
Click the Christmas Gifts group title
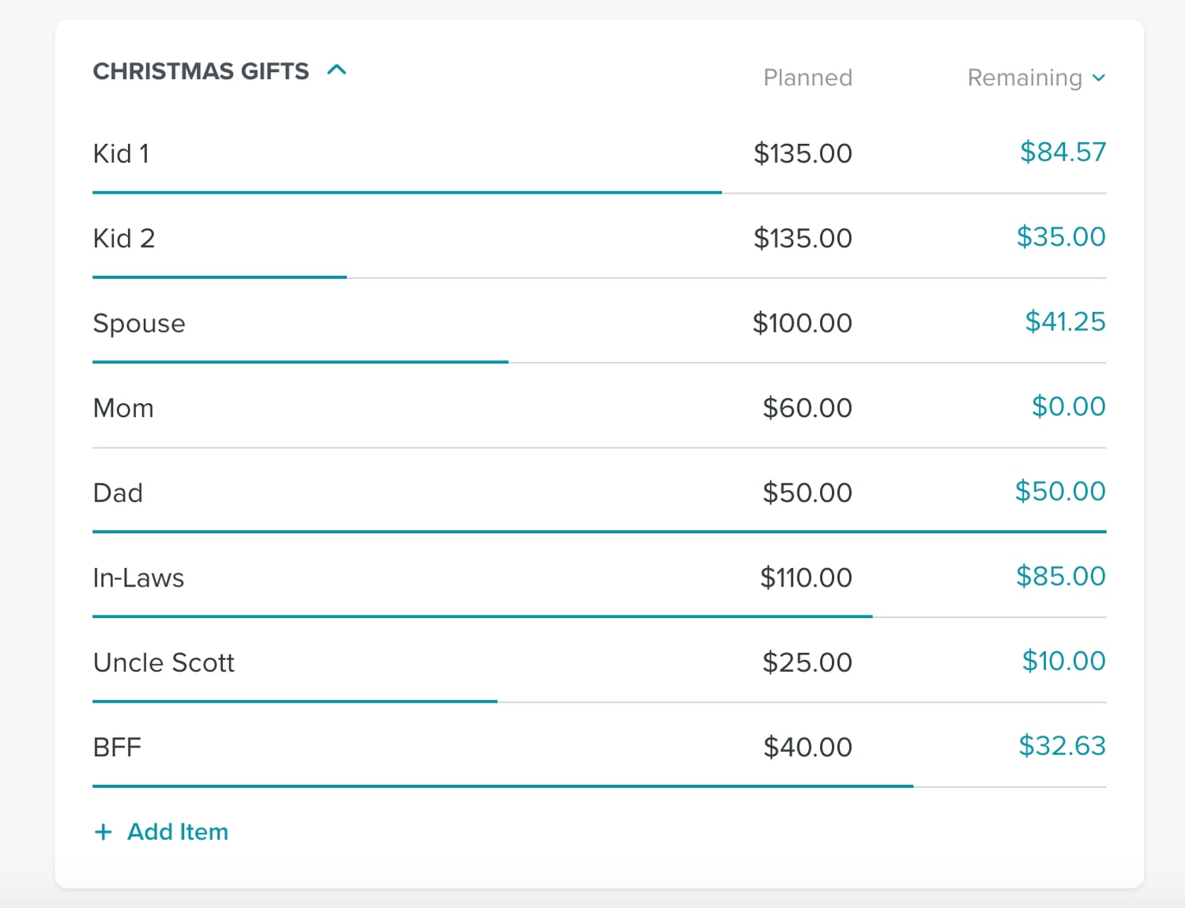(201, 71)
